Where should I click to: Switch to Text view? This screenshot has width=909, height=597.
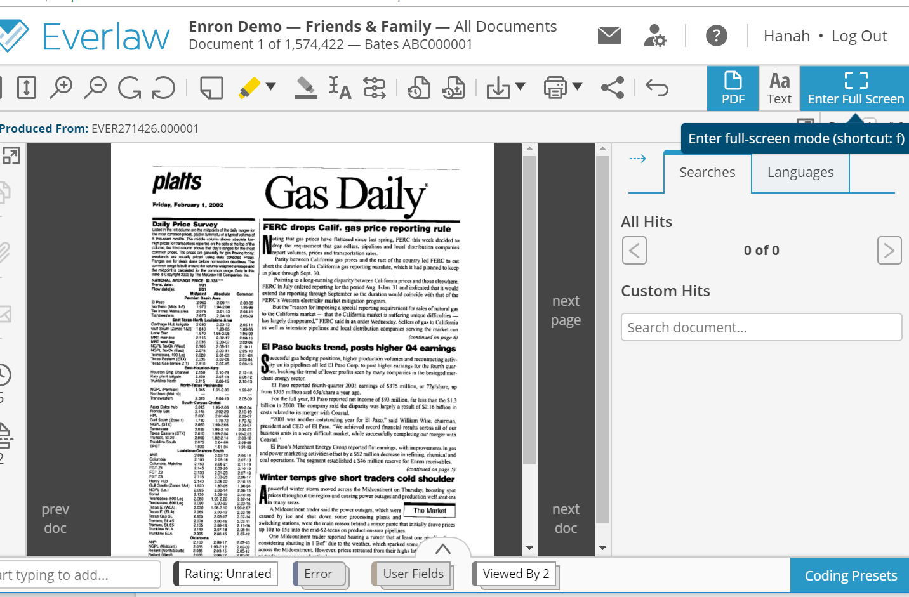click(x=780, y=88)
